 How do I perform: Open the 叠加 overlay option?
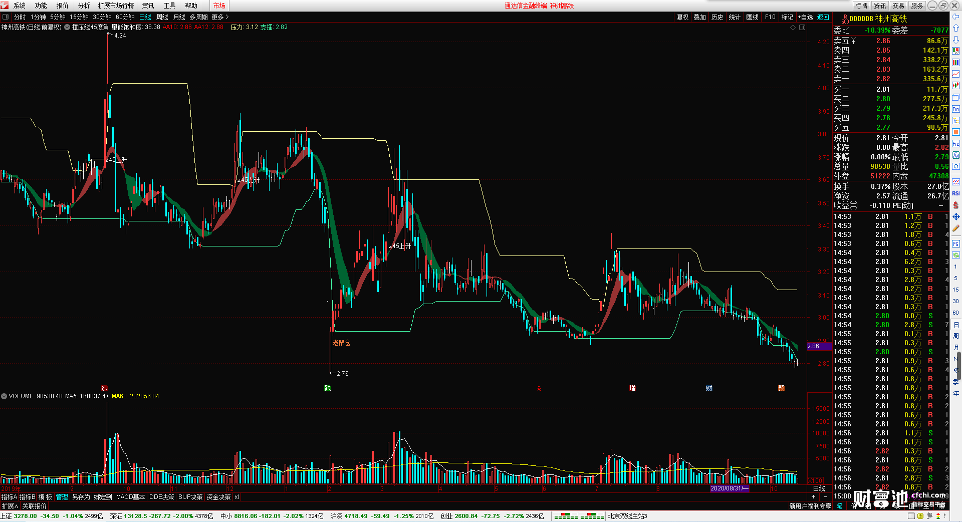point(699,17)
